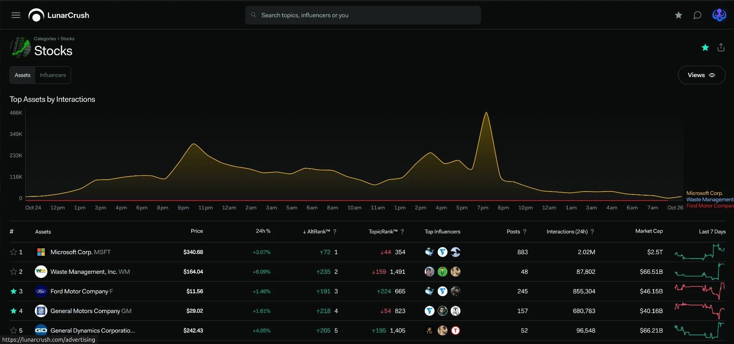
Task: Sort by AltRank column header
Action: [x=317, y=231]
